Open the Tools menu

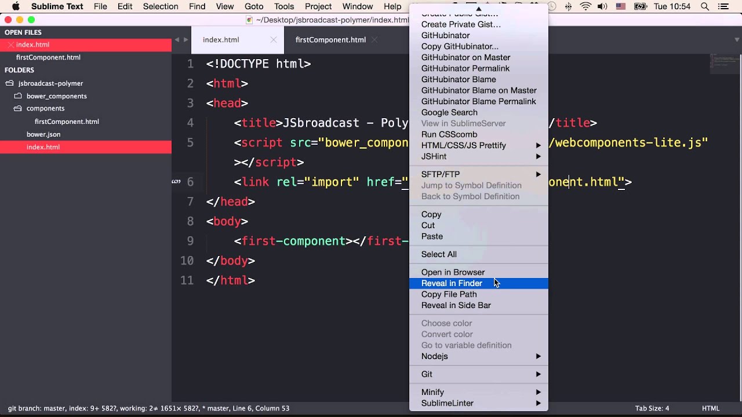(284, 6)
